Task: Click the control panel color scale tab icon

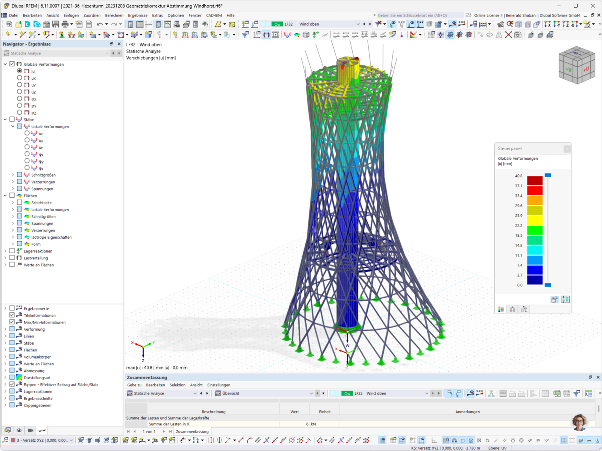Action: [501, 309]
